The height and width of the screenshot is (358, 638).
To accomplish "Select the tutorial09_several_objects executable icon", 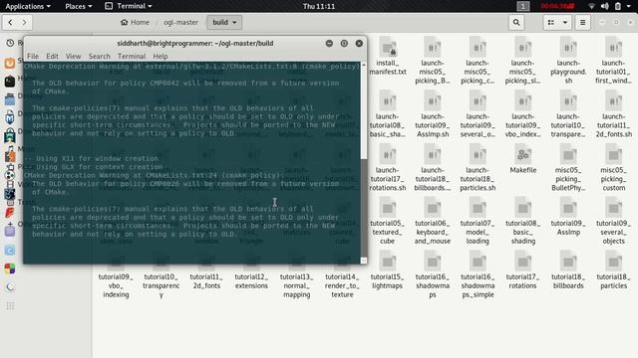I will coord(613,208).
